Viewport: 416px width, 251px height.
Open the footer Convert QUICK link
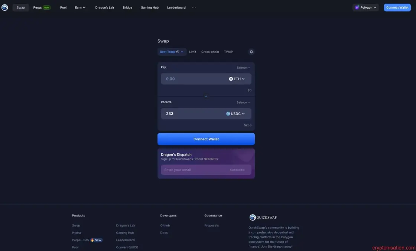point(127,247)
